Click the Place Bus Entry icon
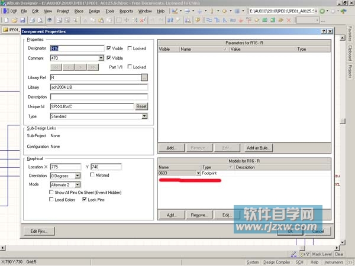This screenshot has width=355, height=266. click(x=225, y=20)
